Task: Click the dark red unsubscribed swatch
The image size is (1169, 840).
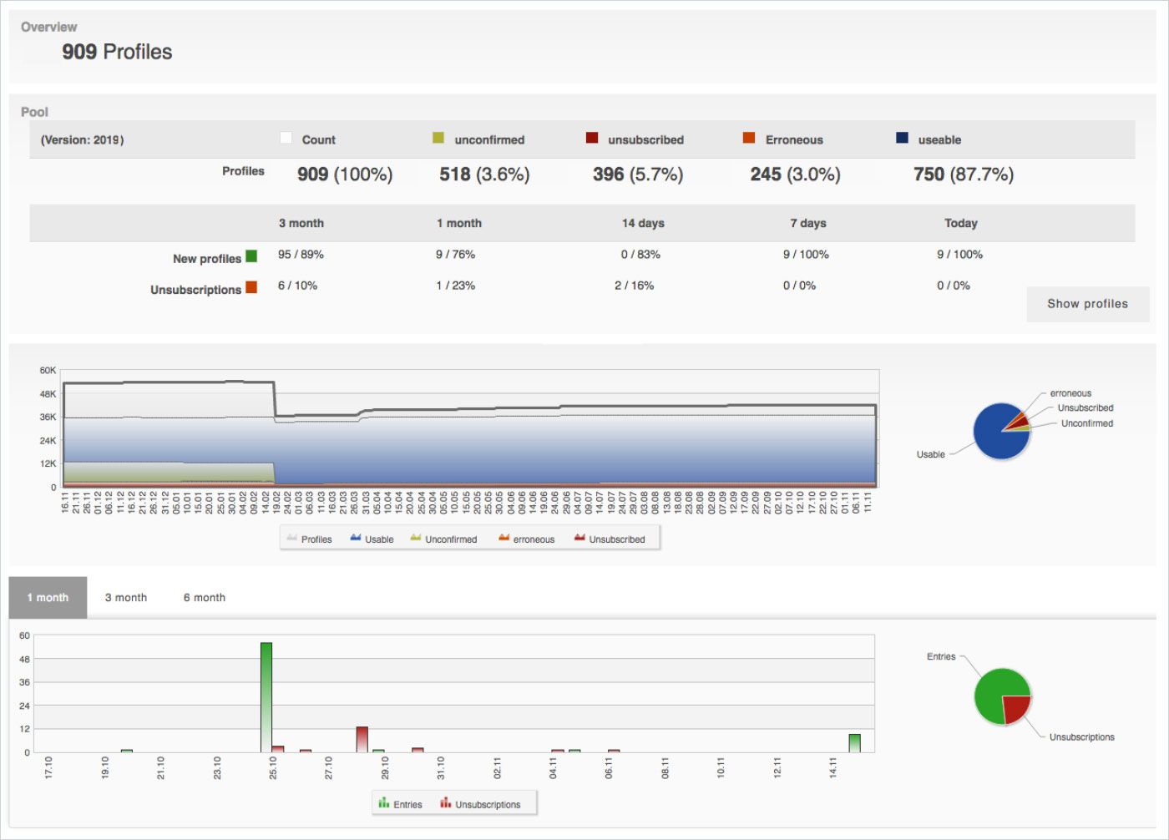Action: (x=592, y=138)
